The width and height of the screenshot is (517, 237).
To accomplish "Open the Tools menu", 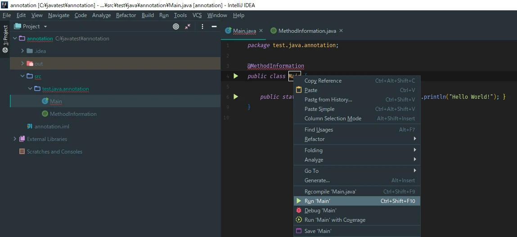I will pos(180,15).
